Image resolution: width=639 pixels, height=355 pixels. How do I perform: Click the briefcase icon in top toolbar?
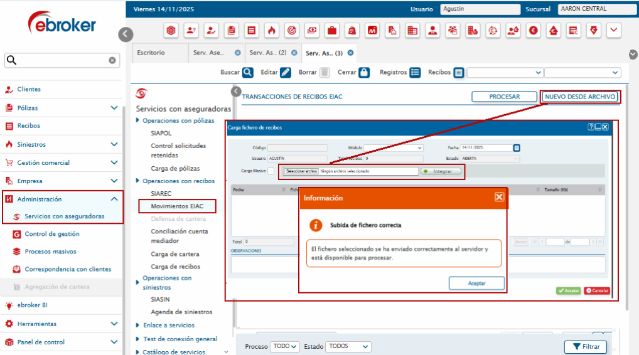tap(332, 30)
